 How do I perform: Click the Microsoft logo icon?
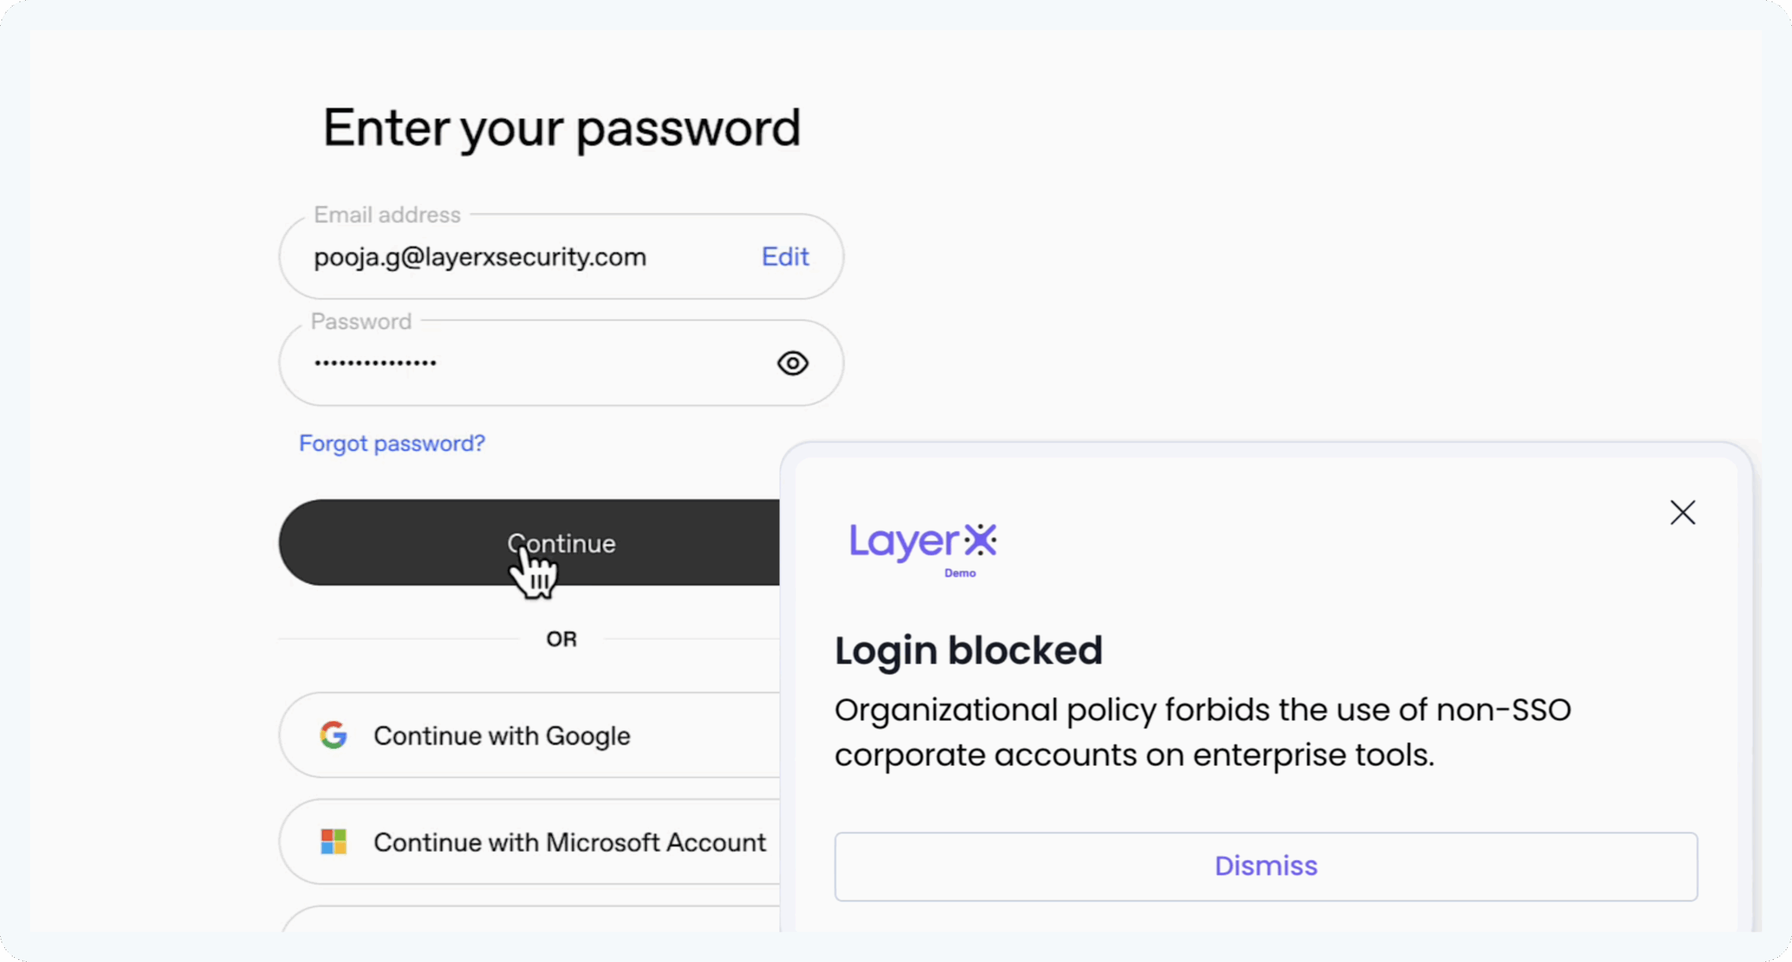(x=334, y=842)
